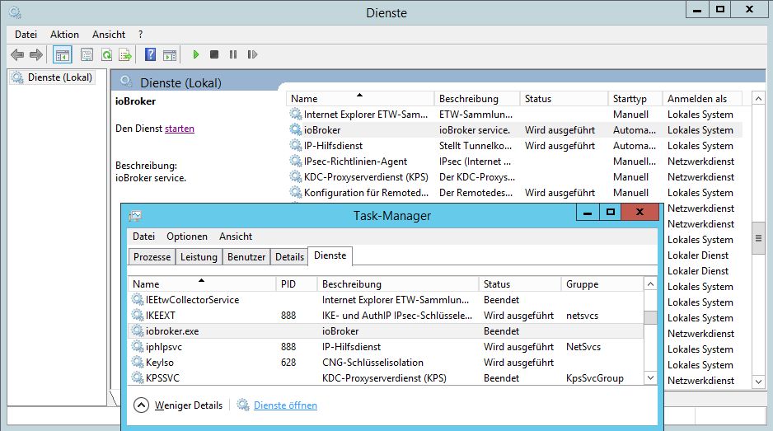The height and width of the screenshot is (431, 773).
Task: Click the Back arrow in toolbar
Action: [x=17, y=55]
